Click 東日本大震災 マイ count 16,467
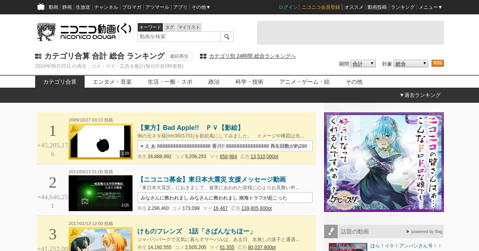Screen dimensions: 479x251 220,208
